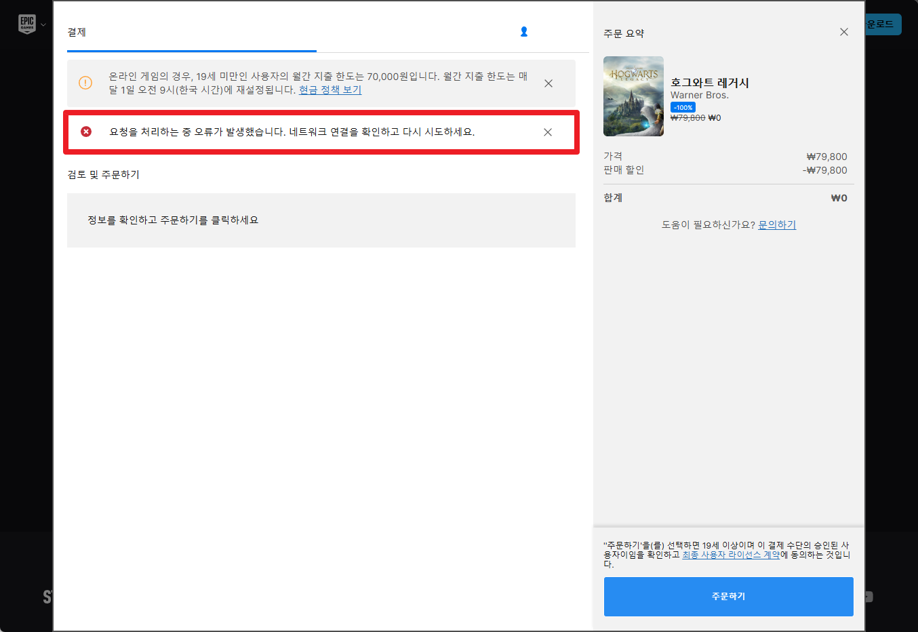Viewport: 918px width, 632px height.
Task: Close the network error message
Action: tap(548, 132)
